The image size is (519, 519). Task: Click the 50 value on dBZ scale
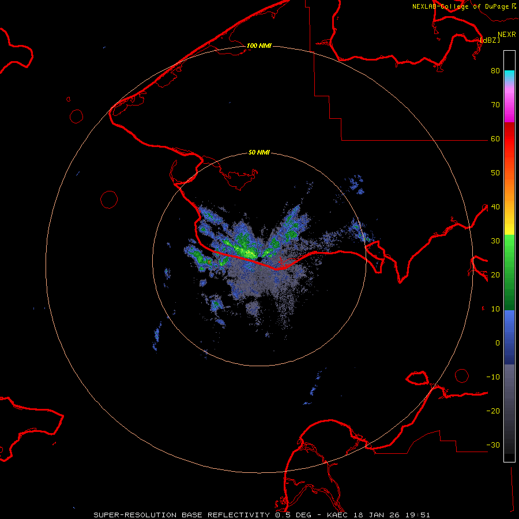495,173
